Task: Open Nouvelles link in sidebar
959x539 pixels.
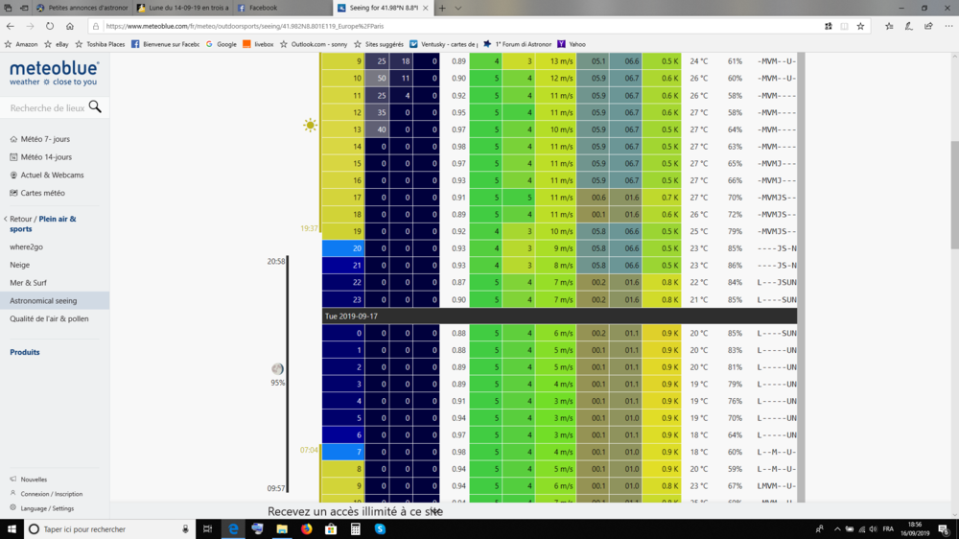Action: [x=34, y=479]
